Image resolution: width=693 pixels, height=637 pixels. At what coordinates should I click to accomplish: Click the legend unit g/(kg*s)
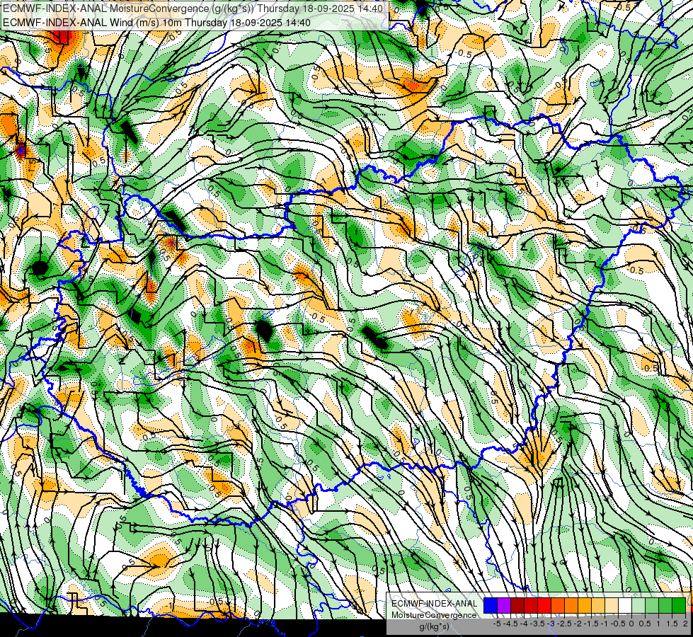434,626
